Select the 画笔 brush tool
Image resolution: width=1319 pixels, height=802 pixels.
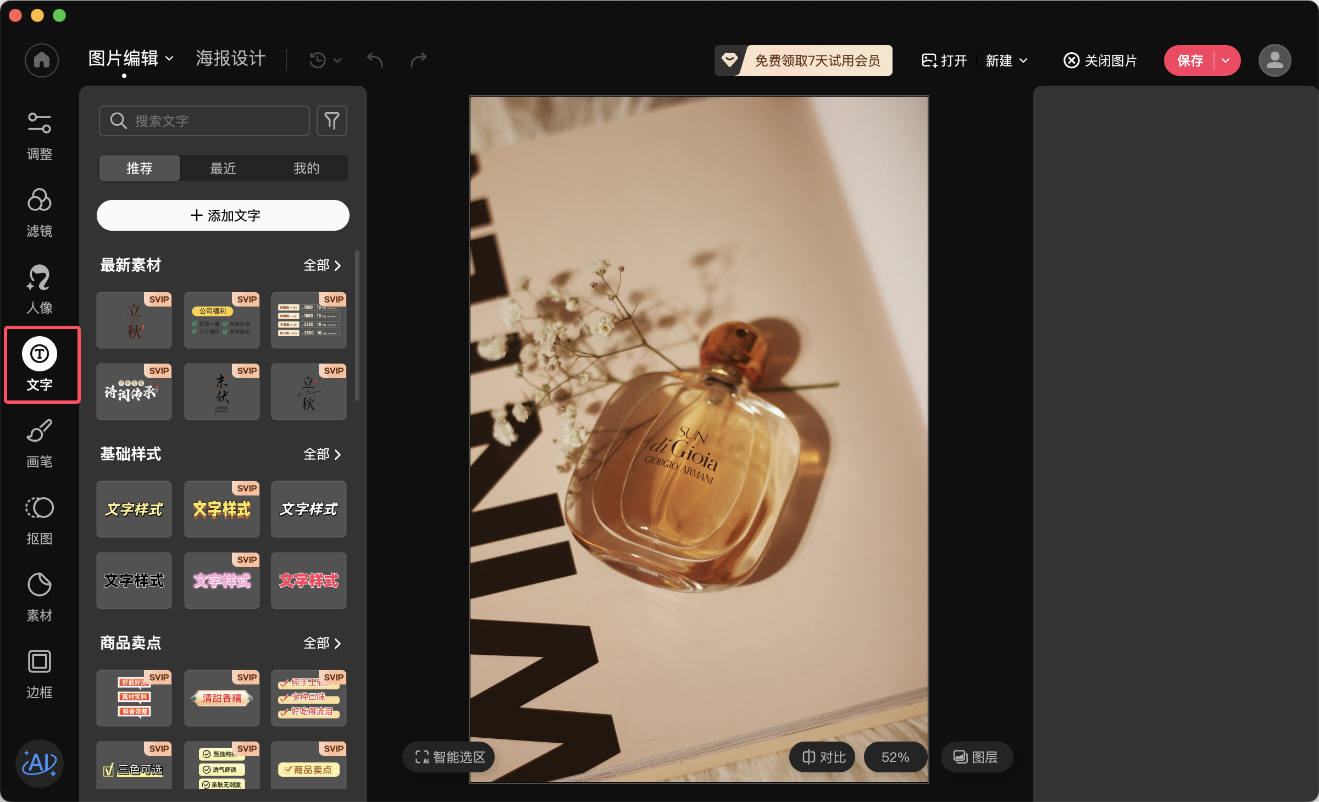pyautogui.click(x=40, y=443)
